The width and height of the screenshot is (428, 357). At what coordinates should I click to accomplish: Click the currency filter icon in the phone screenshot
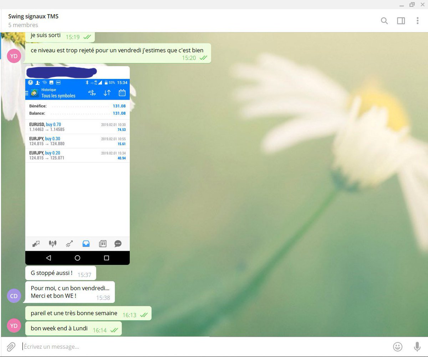(92, 93)
